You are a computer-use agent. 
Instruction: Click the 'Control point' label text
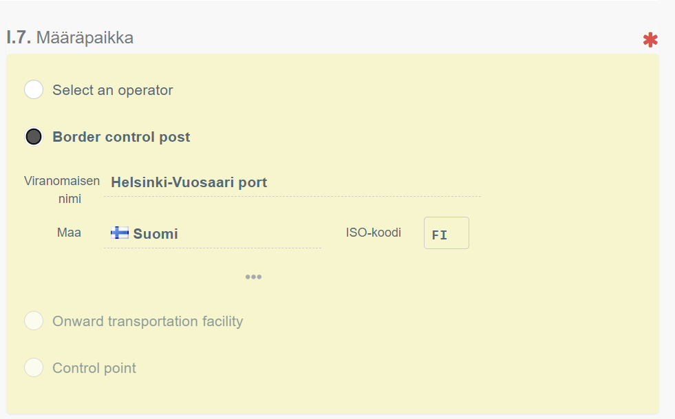(x=94, y=368)
